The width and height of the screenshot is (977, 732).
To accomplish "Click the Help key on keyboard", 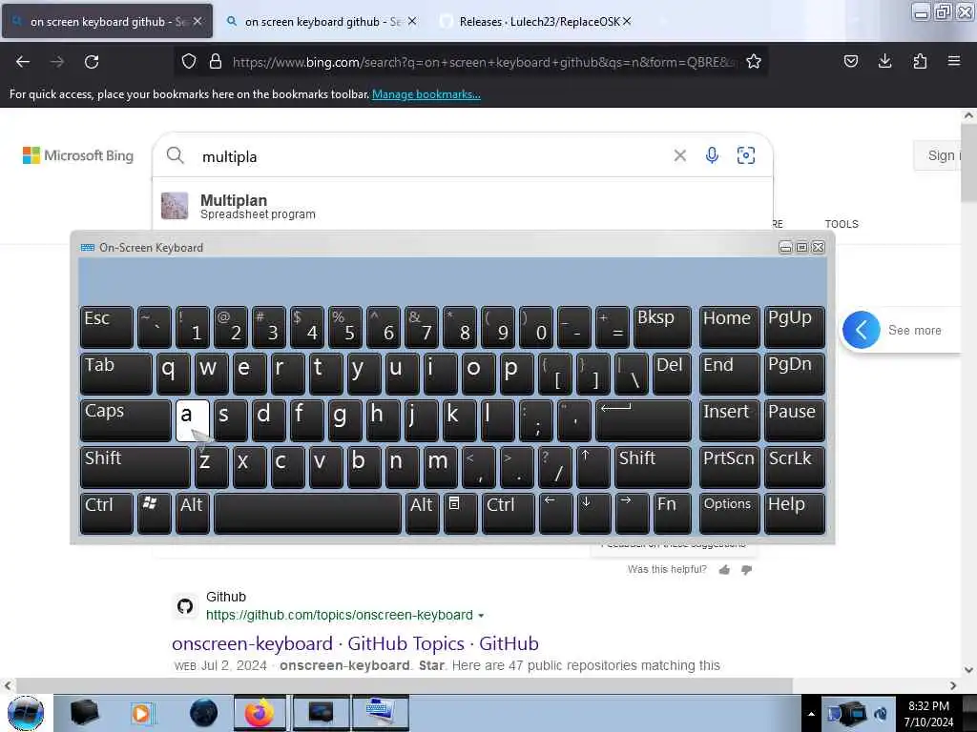I will (794, 513).
